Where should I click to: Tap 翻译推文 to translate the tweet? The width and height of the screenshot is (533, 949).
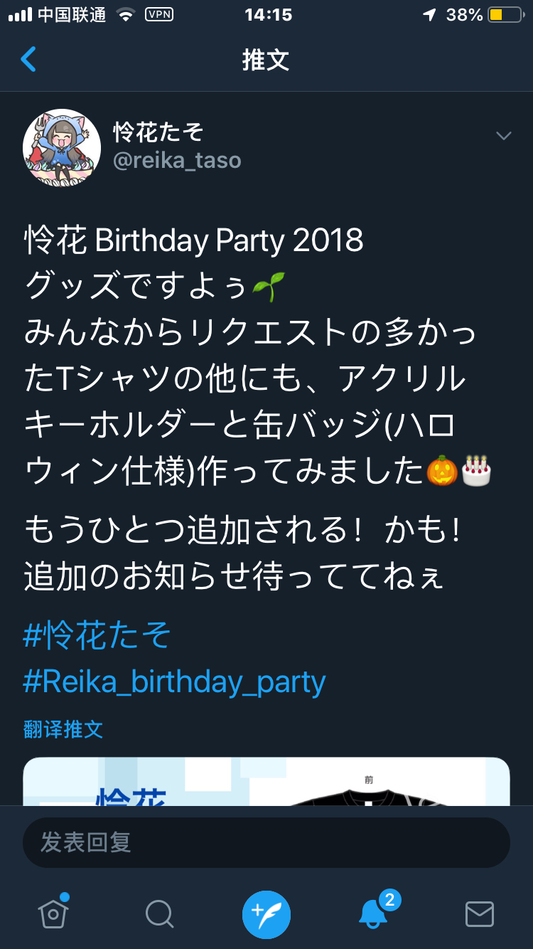point(63,728)
